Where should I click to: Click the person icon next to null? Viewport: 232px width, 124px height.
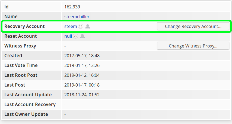82,36
